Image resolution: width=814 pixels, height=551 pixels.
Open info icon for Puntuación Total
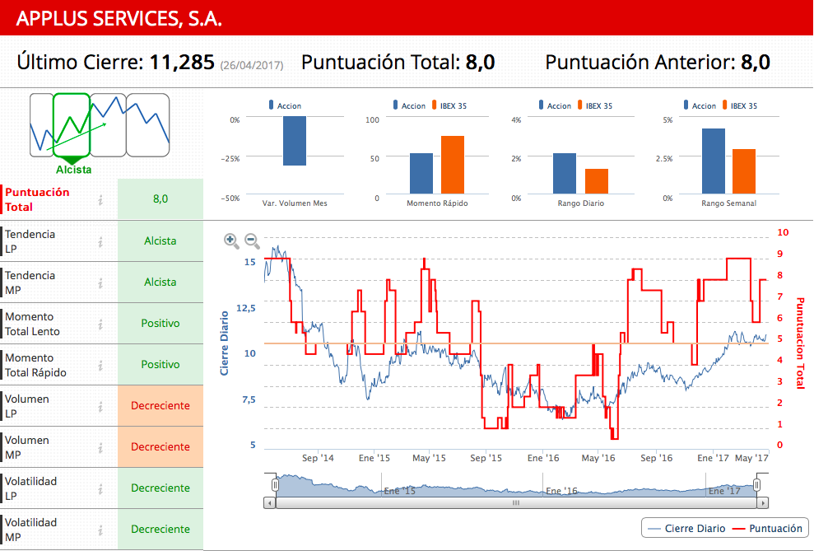(100, 199)
